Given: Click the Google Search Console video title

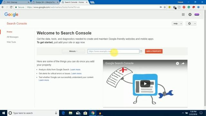Looking at the screenshot, I should pyautogui.click(x=119, y=63).
